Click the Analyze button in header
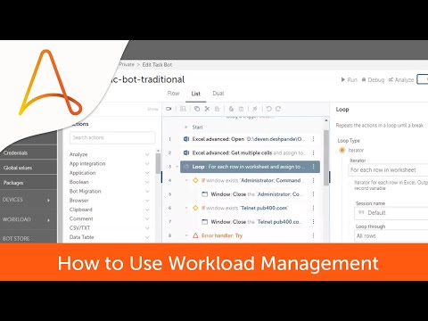Screen dimensions: 428x321 point(401,79)
